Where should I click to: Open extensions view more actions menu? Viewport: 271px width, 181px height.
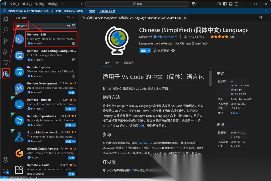coord(74,18)
